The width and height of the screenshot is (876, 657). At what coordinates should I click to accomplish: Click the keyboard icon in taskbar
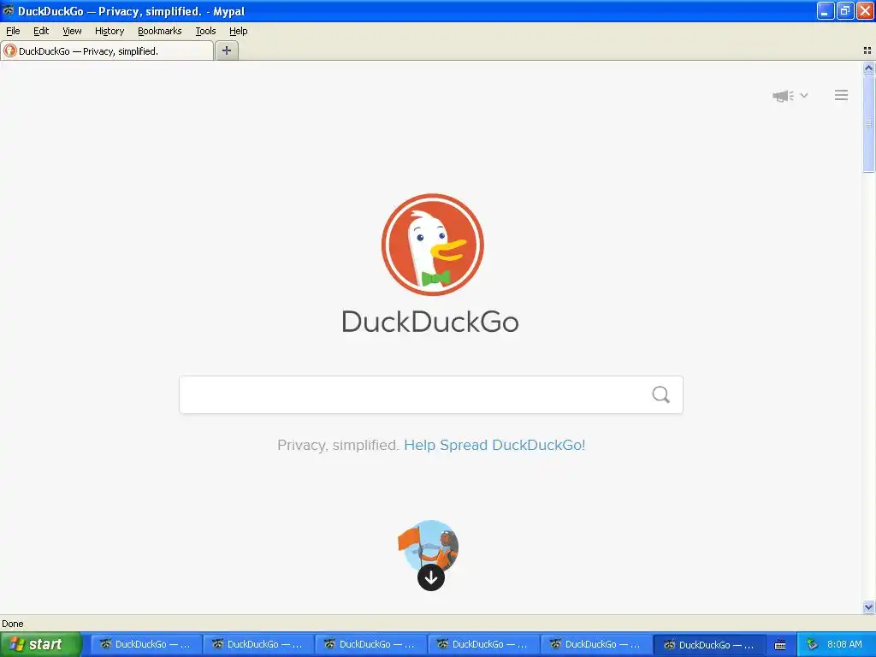[x=780, y=645]
